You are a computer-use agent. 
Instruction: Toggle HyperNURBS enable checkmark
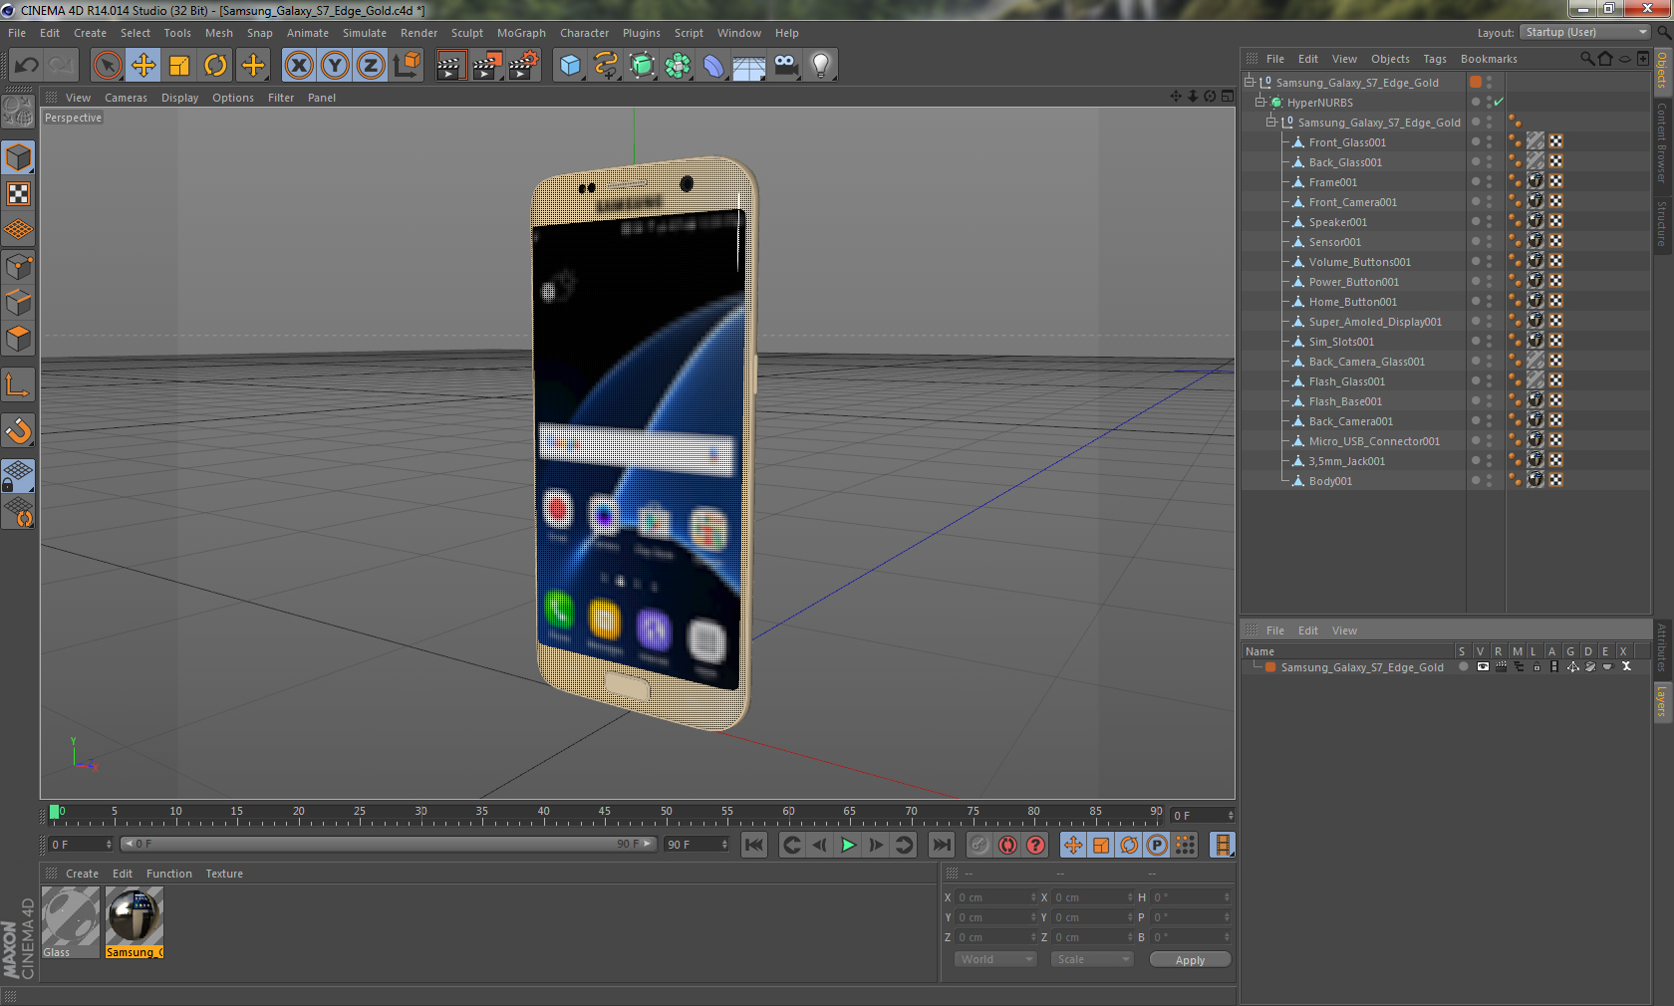click(x=1499, y=102)
